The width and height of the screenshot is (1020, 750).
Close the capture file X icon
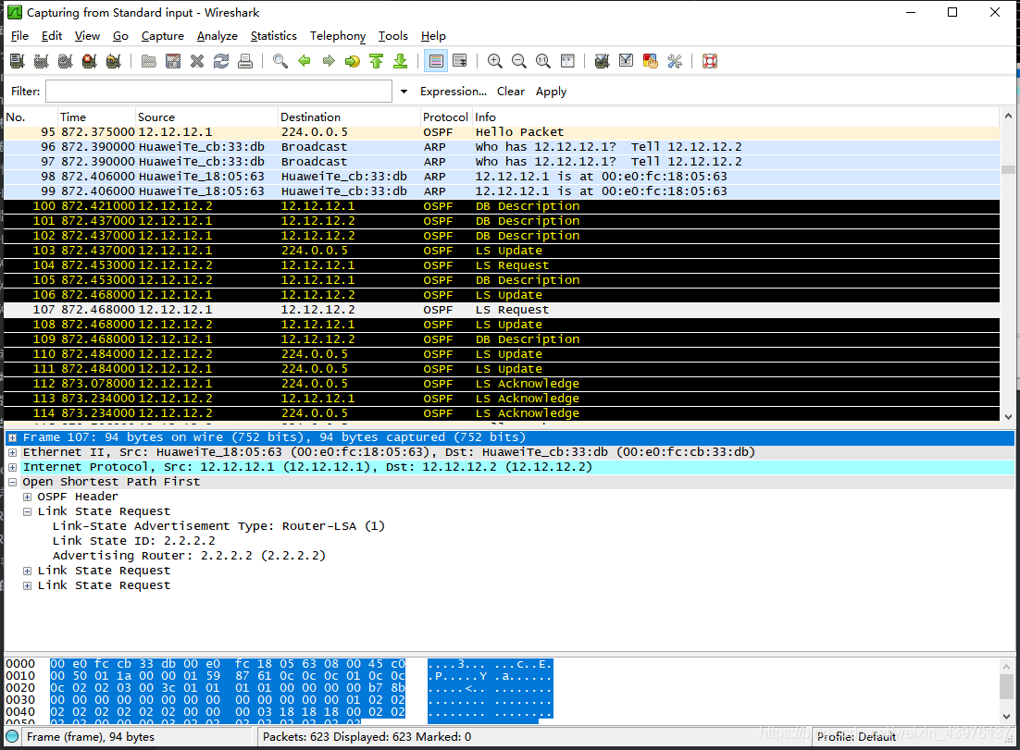pyautogui.click(x=197, y=61)
